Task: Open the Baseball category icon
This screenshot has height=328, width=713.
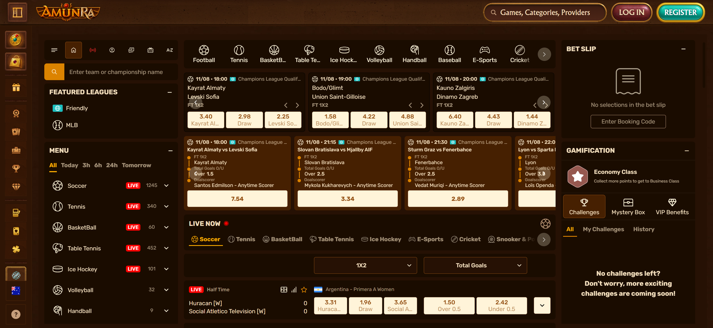Action: (x=449, y=54)
